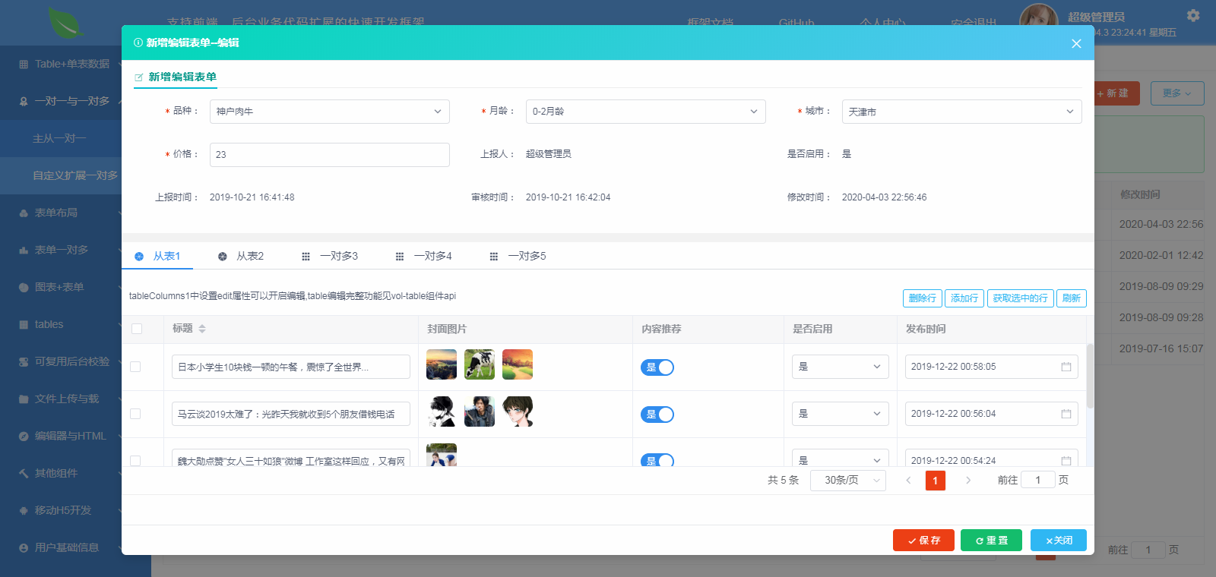Click the 刷新 button
The height and width of the screenshot is (577, 1216).
click(x=1072, y=298)
